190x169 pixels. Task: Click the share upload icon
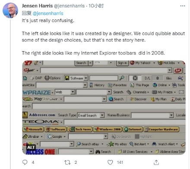tap(156, 162)
